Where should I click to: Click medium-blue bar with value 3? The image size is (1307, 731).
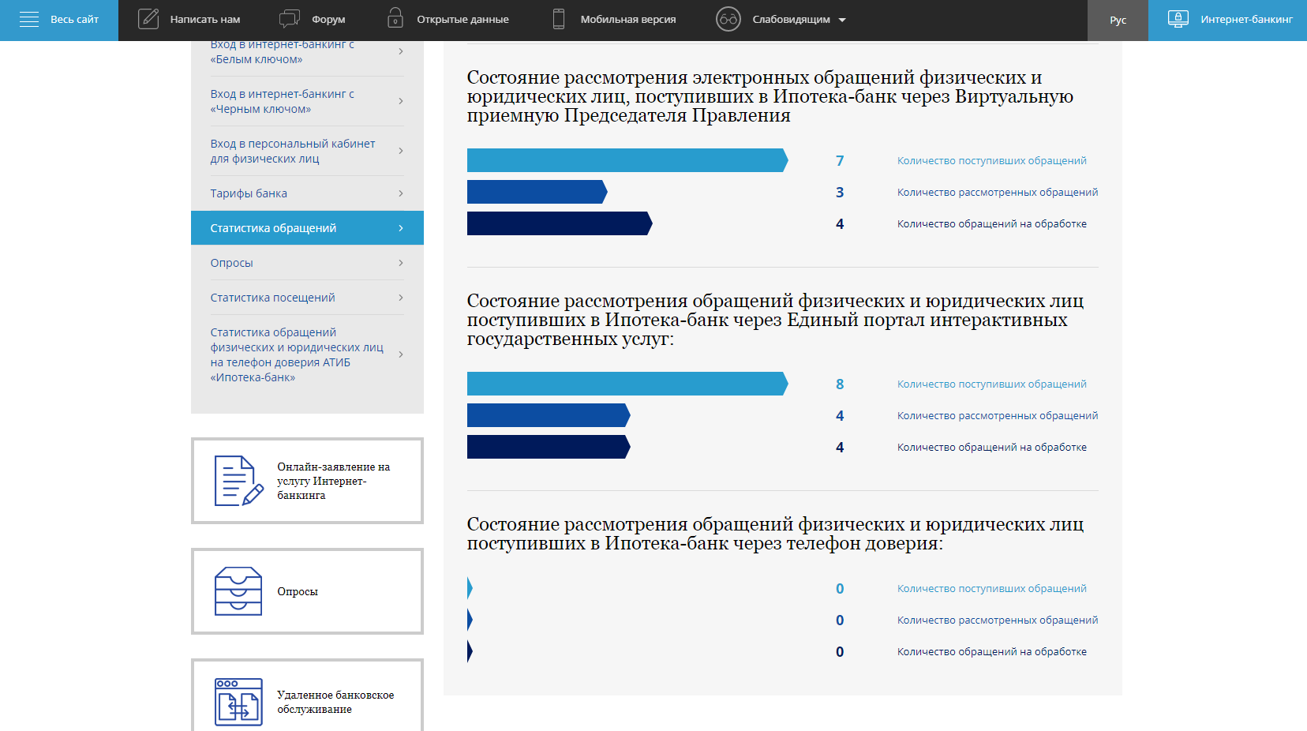point(537,192)
